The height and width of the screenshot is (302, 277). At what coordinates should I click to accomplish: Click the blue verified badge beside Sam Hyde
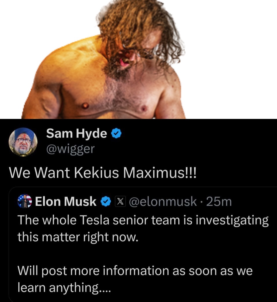click(117, 134)
